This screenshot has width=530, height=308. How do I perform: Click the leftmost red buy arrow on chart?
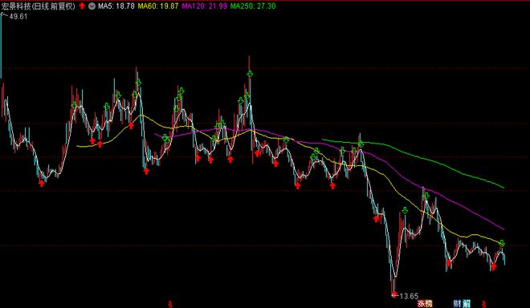pos(42,184)
